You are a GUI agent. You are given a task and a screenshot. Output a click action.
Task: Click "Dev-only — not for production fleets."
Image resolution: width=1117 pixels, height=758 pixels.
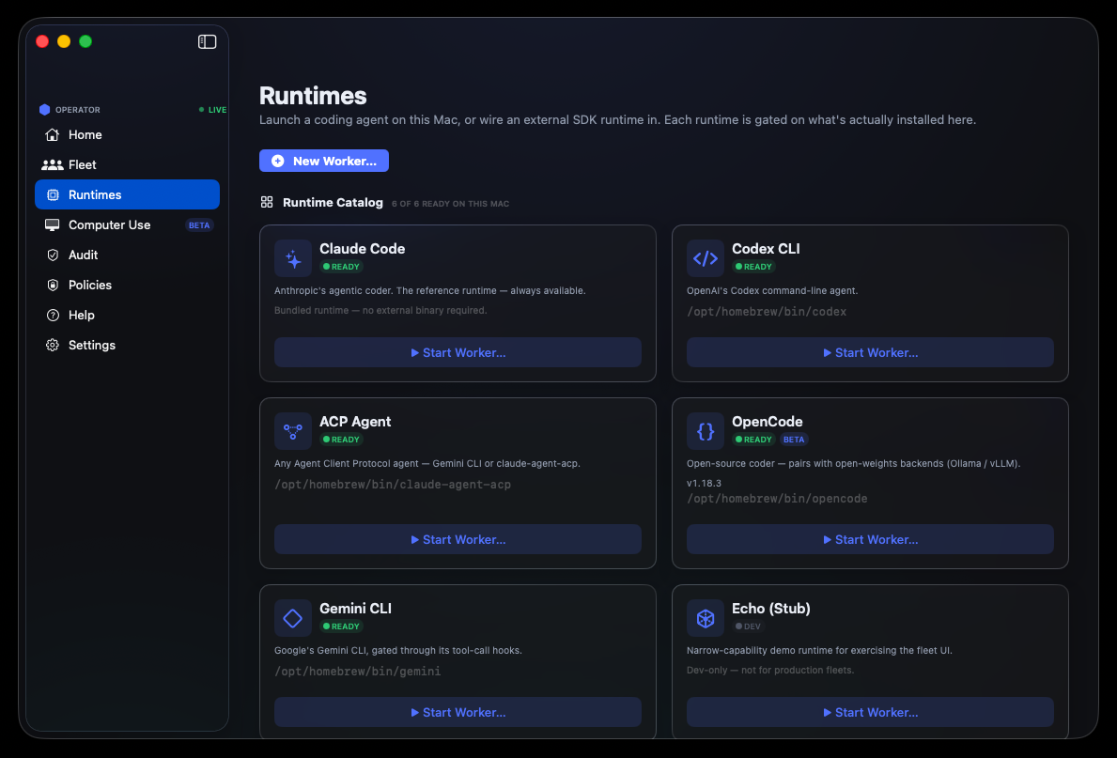pos(770,671)
